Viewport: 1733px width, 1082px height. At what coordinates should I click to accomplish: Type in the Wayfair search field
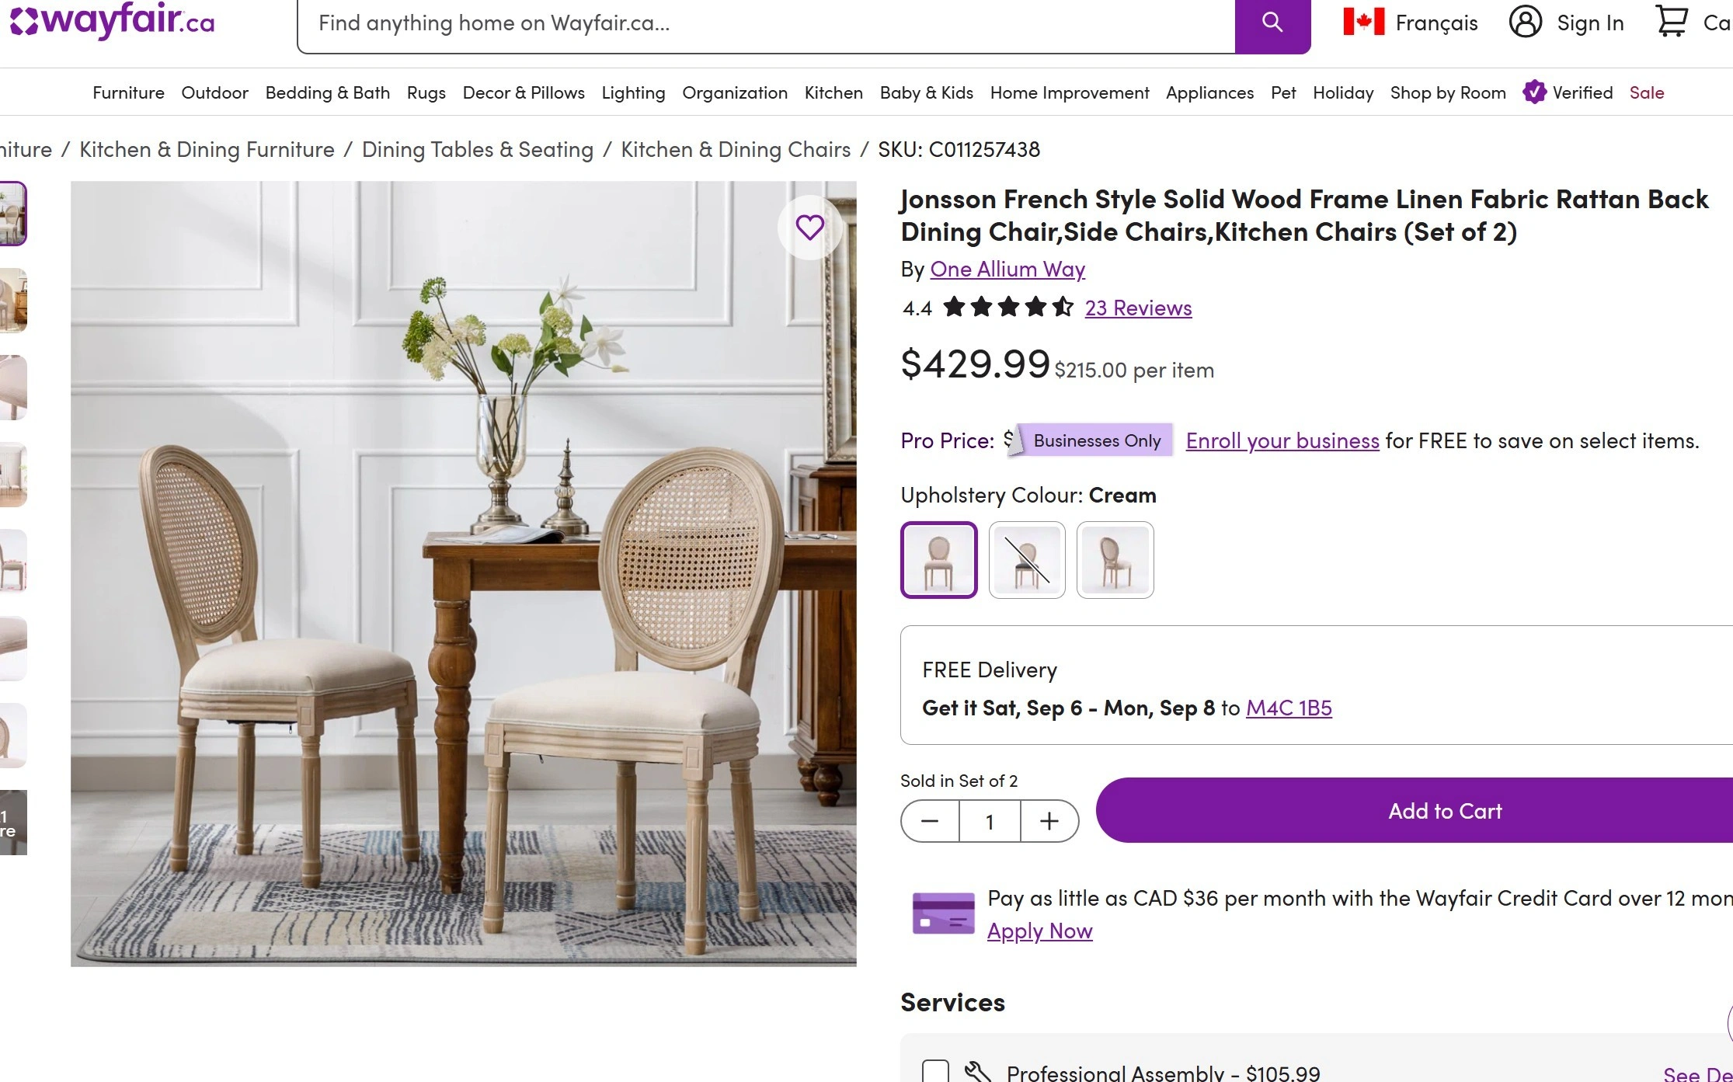[765, 23]
